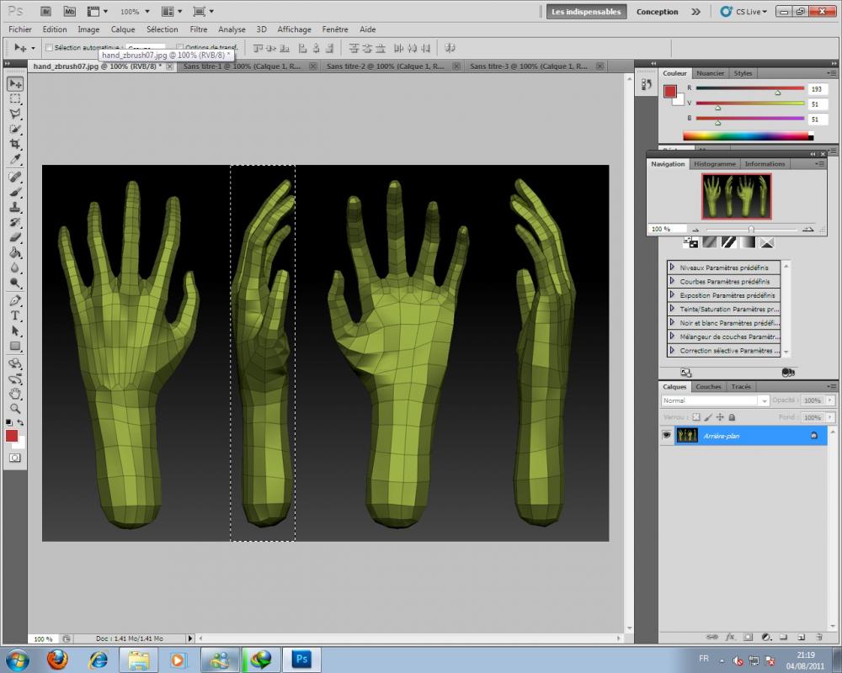Select the Eyedropper tool
This screenshot has height=673, width=842.
[15, 159]
